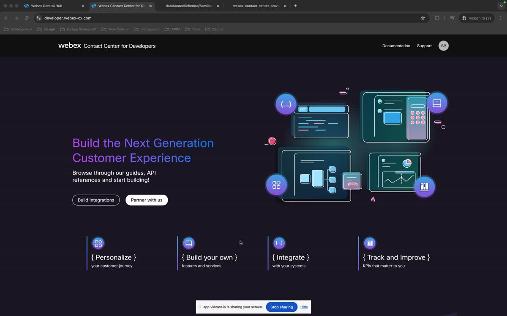Hide the screen sharing notification bar
The height and width of the screenshot is (316, 507).
(304, 307)
